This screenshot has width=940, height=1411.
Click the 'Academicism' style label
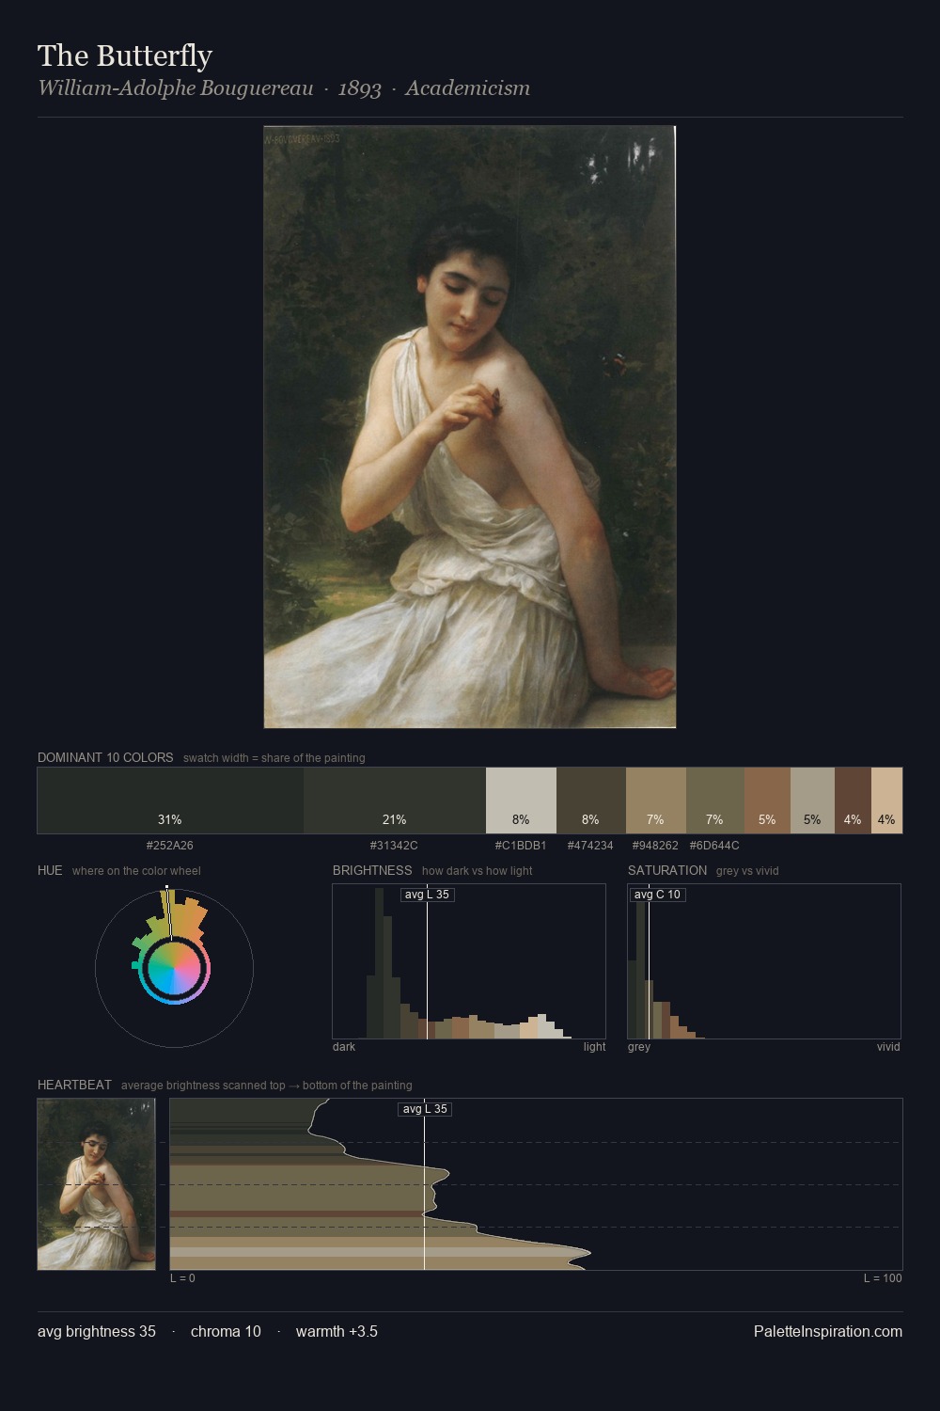coord(468,88)
